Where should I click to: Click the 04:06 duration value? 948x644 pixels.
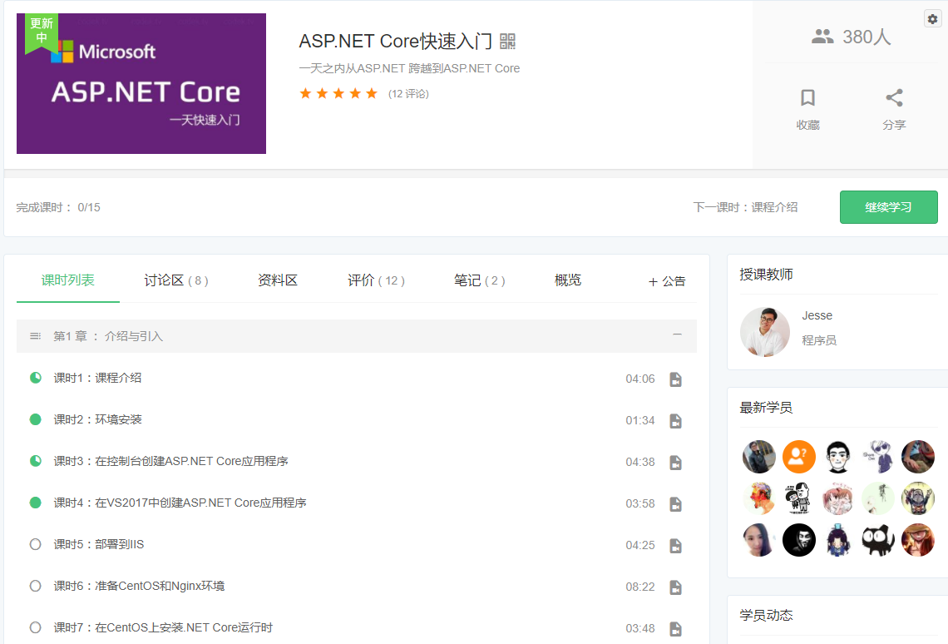click(x=640, y=379)
